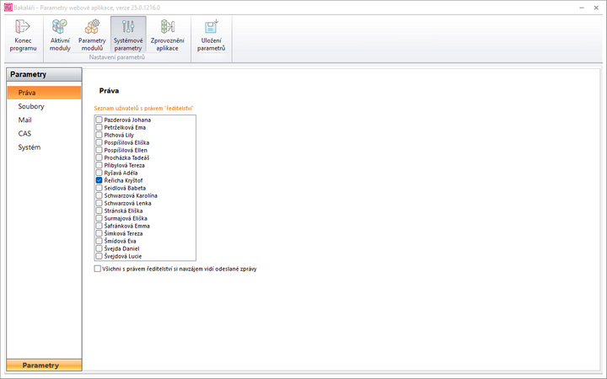Uncheck the Řeřicha Kryštof checkbox
This screenshot has height=379, width=607.
point(99,180)
